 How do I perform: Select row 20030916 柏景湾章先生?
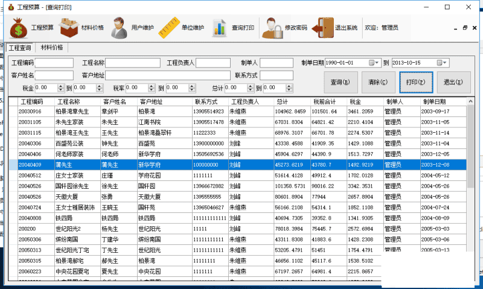pyautogui.click(x=237, y=112)
